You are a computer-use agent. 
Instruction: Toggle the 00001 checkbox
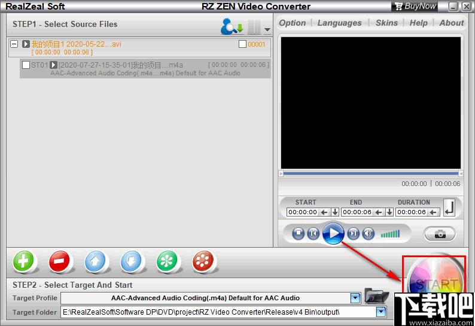242,44
